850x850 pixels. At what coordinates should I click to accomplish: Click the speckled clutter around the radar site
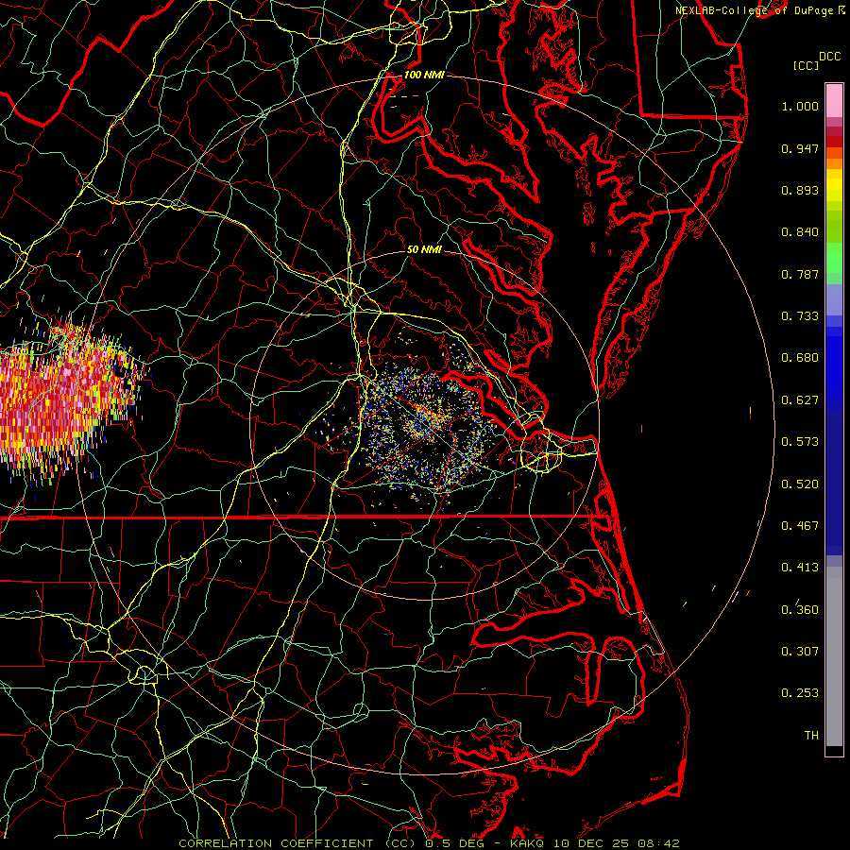tap(428, 428)
